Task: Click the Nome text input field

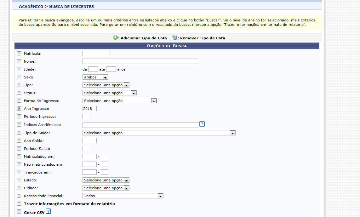Action: coord(140,61)
